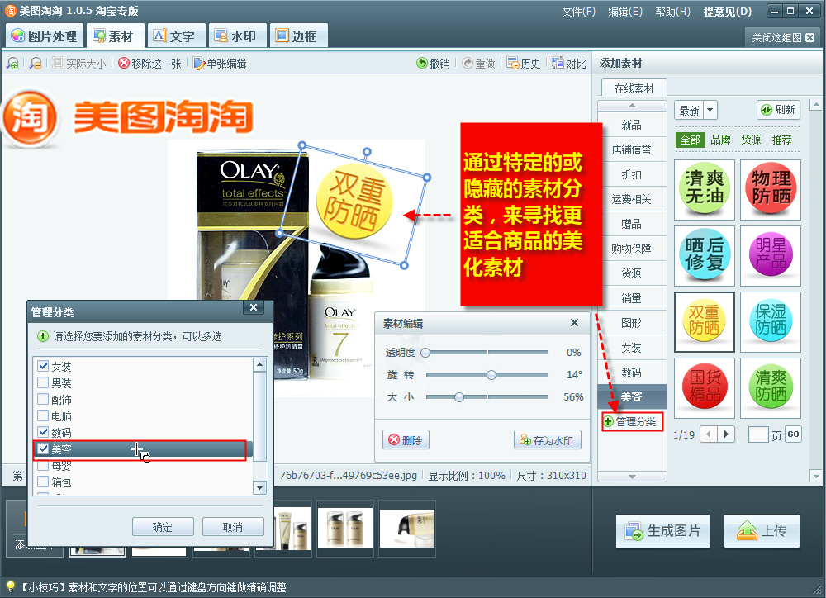
Task: Click 管理分类 plus icon in sidebar
Action: click(x=609, y=421)
